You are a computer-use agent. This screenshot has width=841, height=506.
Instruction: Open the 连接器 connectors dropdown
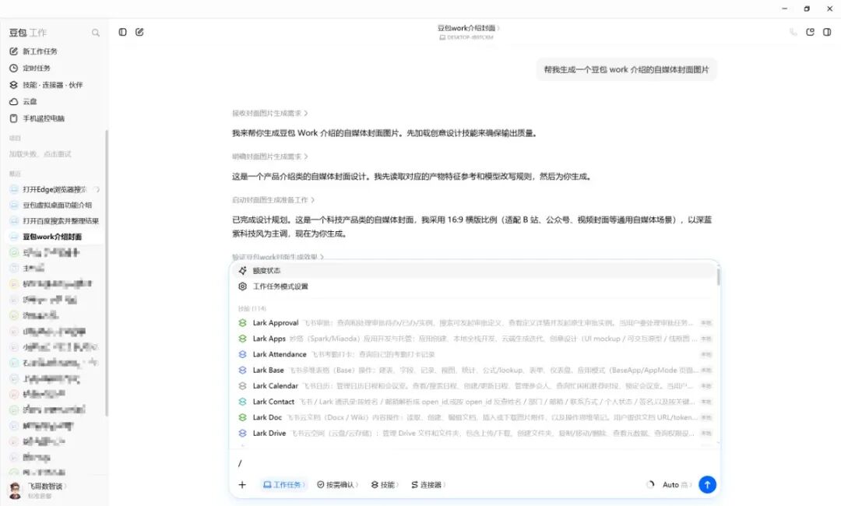pyautogui.click(x=428, y=484)
